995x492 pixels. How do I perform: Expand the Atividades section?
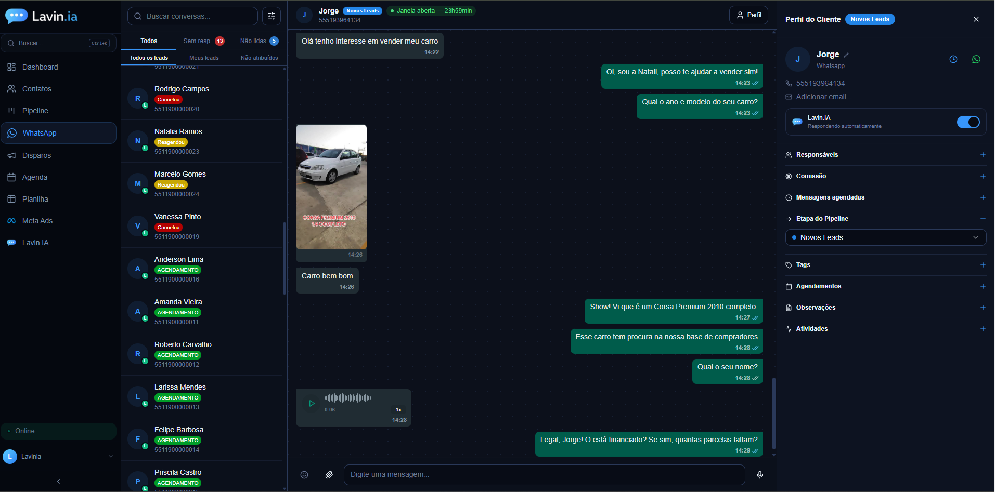point(983,329)
